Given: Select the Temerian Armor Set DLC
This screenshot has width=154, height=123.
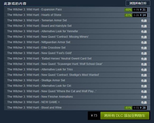Looking at the screenshot, I should (x=77, y=21).
